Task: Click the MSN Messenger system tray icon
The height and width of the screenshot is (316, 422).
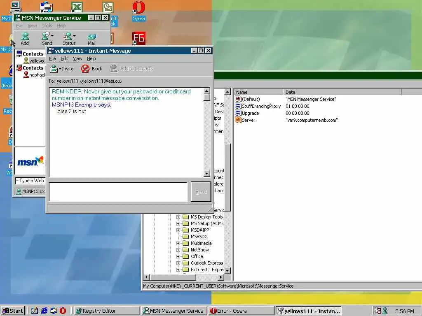Action: pyautogui.click(x=385, y=311)
